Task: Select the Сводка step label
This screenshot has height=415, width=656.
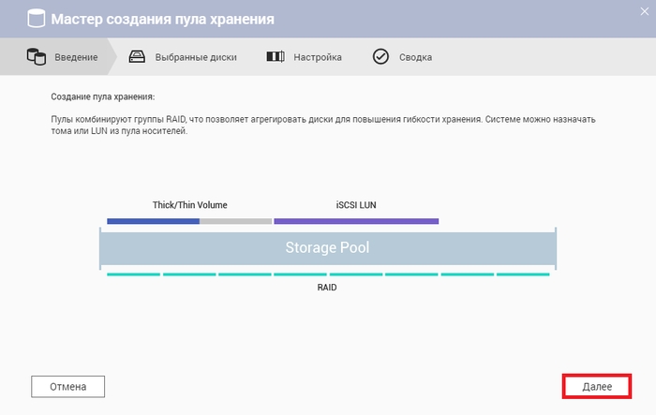Action: 415,57
